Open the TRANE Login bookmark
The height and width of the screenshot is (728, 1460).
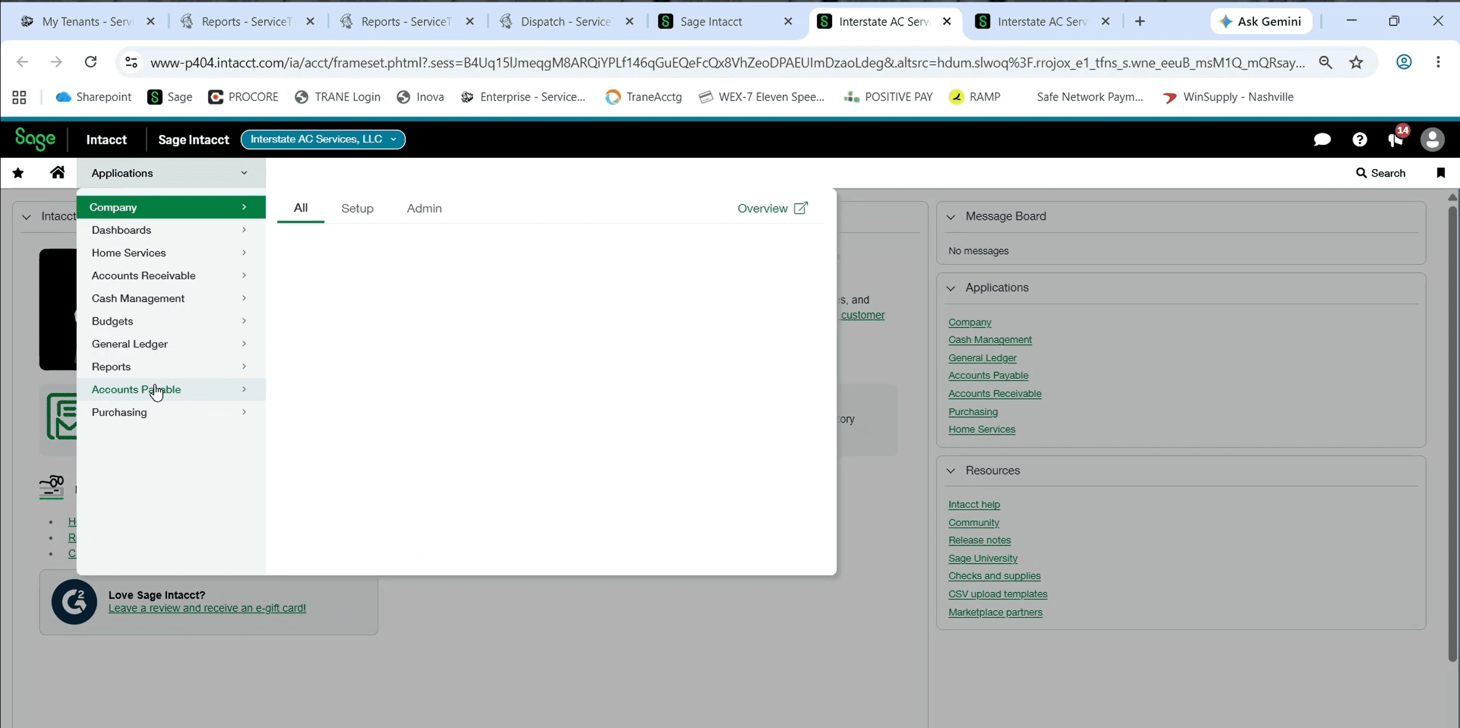coord(338,97)
